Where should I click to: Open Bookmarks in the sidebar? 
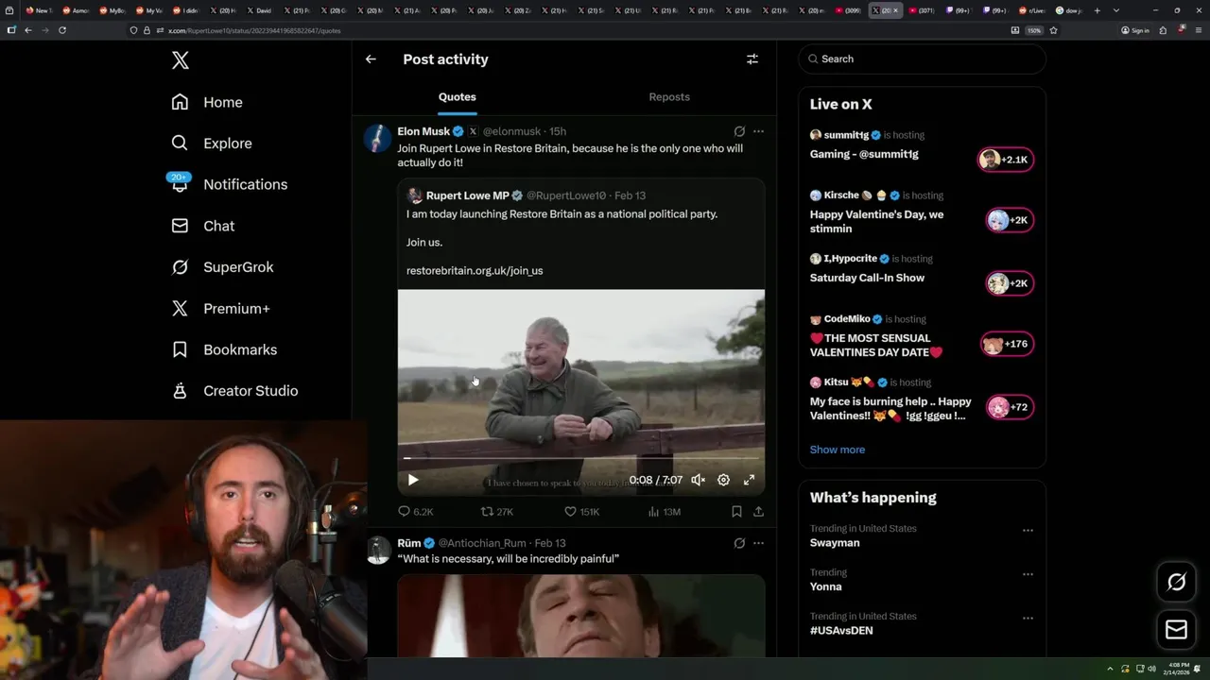[224, 349]
